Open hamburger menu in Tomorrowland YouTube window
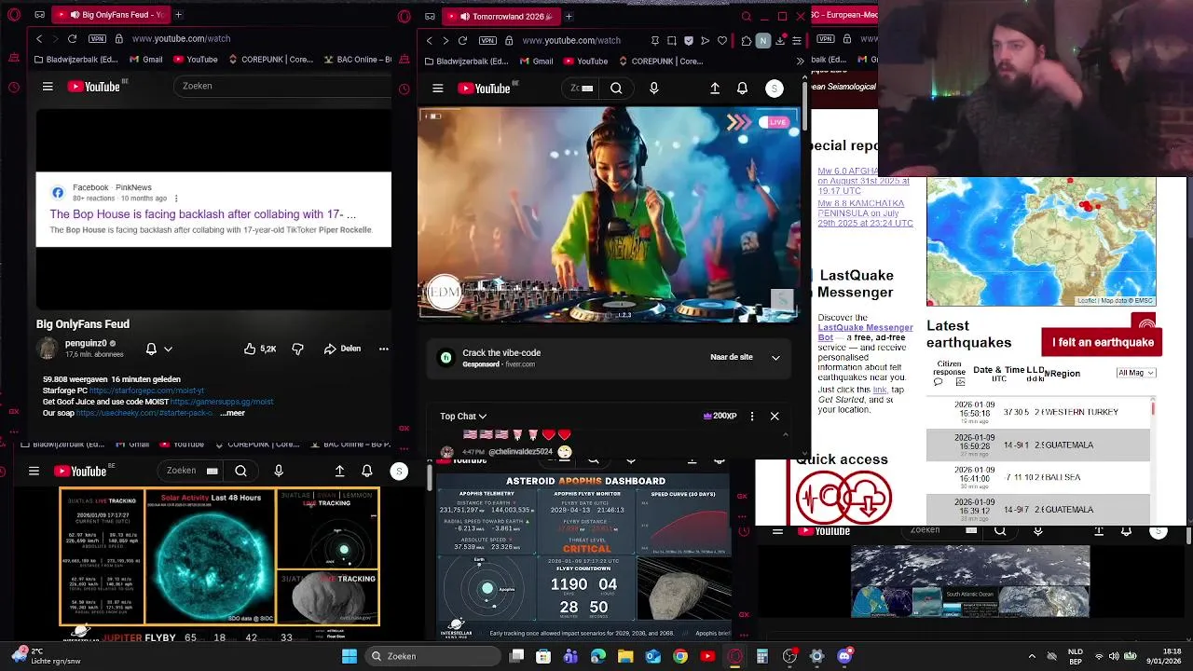The width and height of the screenshot is (1193, 671). point(437,89)
